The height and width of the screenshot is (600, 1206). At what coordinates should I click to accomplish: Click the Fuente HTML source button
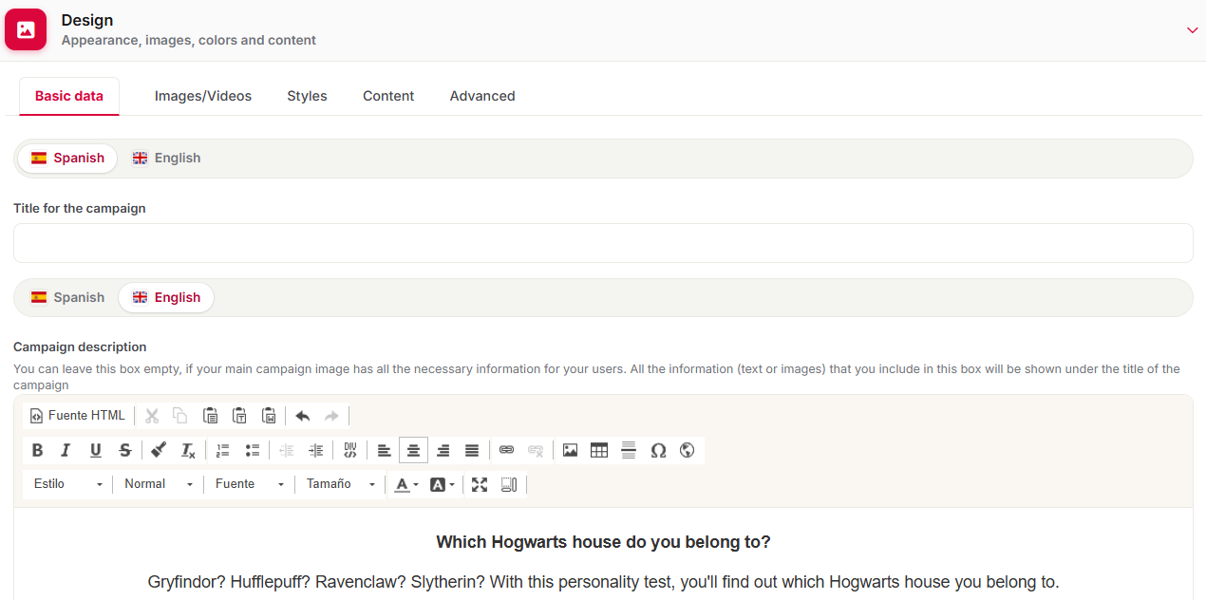[78, 416]
